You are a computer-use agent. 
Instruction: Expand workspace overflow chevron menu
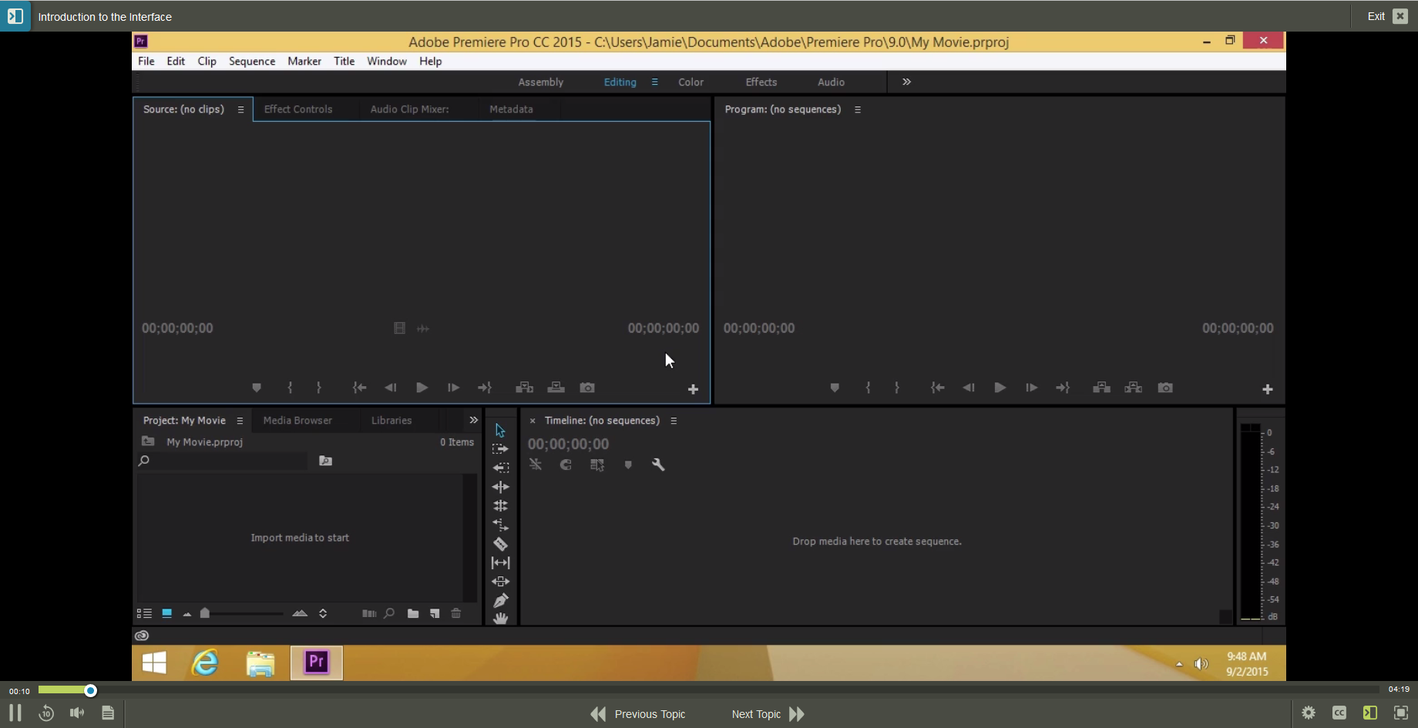(x=906, y=82)
